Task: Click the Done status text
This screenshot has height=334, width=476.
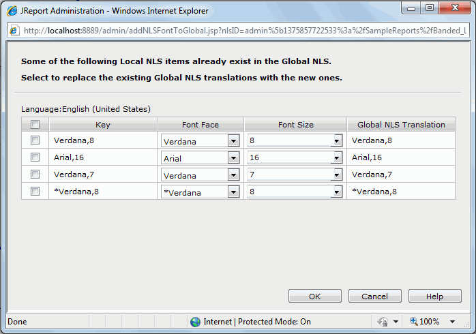Action: point(17,322)
